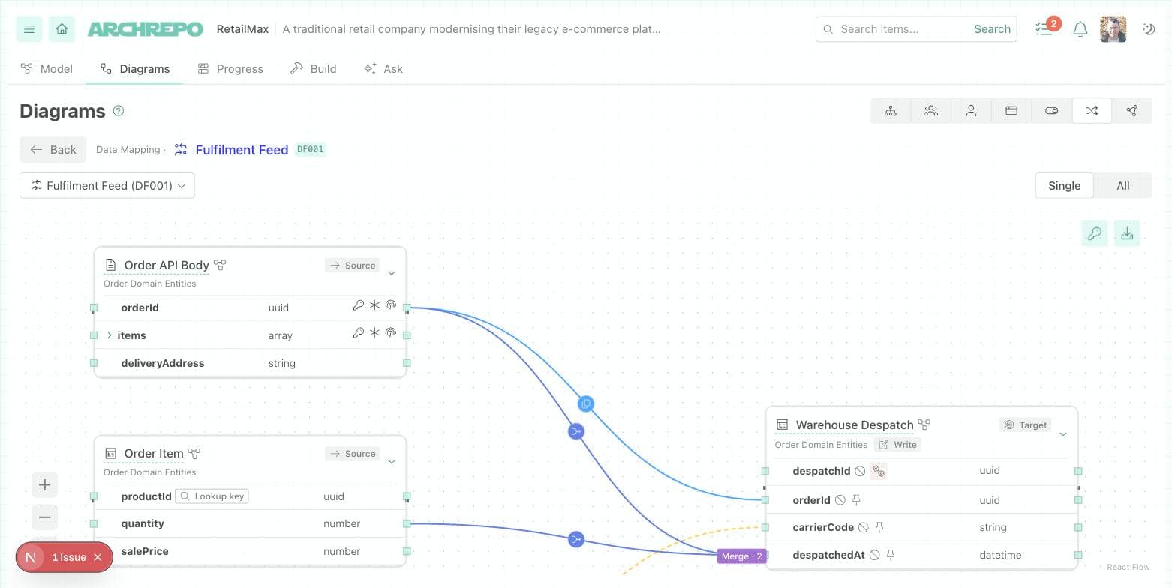Screen dimensions: 1172x588
Task: Focus the Search items input field
Action: pos(893,29)
